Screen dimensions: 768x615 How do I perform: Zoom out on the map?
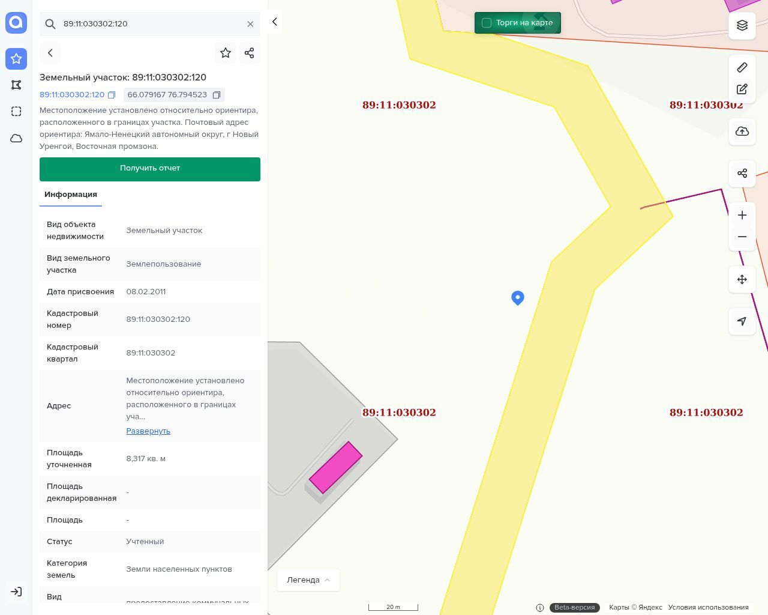[742, 237]
